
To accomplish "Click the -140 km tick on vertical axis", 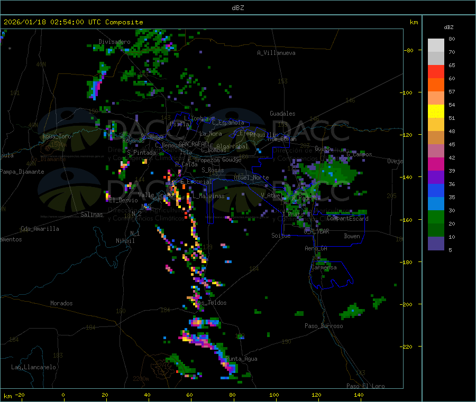I will pyautogui.click(x=408, y=177).
